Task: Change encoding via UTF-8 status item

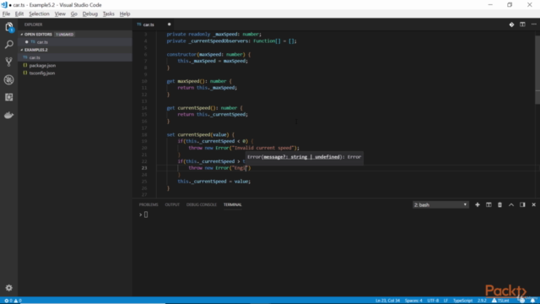Action: tap(433, 301)
